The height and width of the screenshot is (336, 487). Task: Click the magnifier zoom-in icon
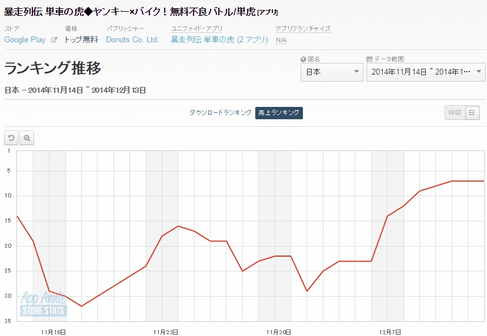click(x=26, y=137)
